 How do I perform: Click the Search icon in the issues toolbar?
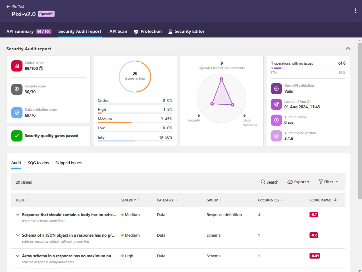pyautogui.click(x=263, y=182)
